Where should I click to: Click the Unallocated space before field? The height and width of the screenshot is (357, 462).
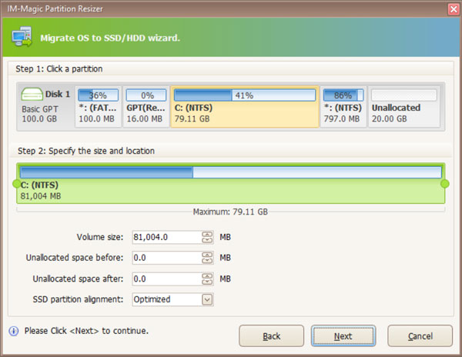[x=166, y=258]
